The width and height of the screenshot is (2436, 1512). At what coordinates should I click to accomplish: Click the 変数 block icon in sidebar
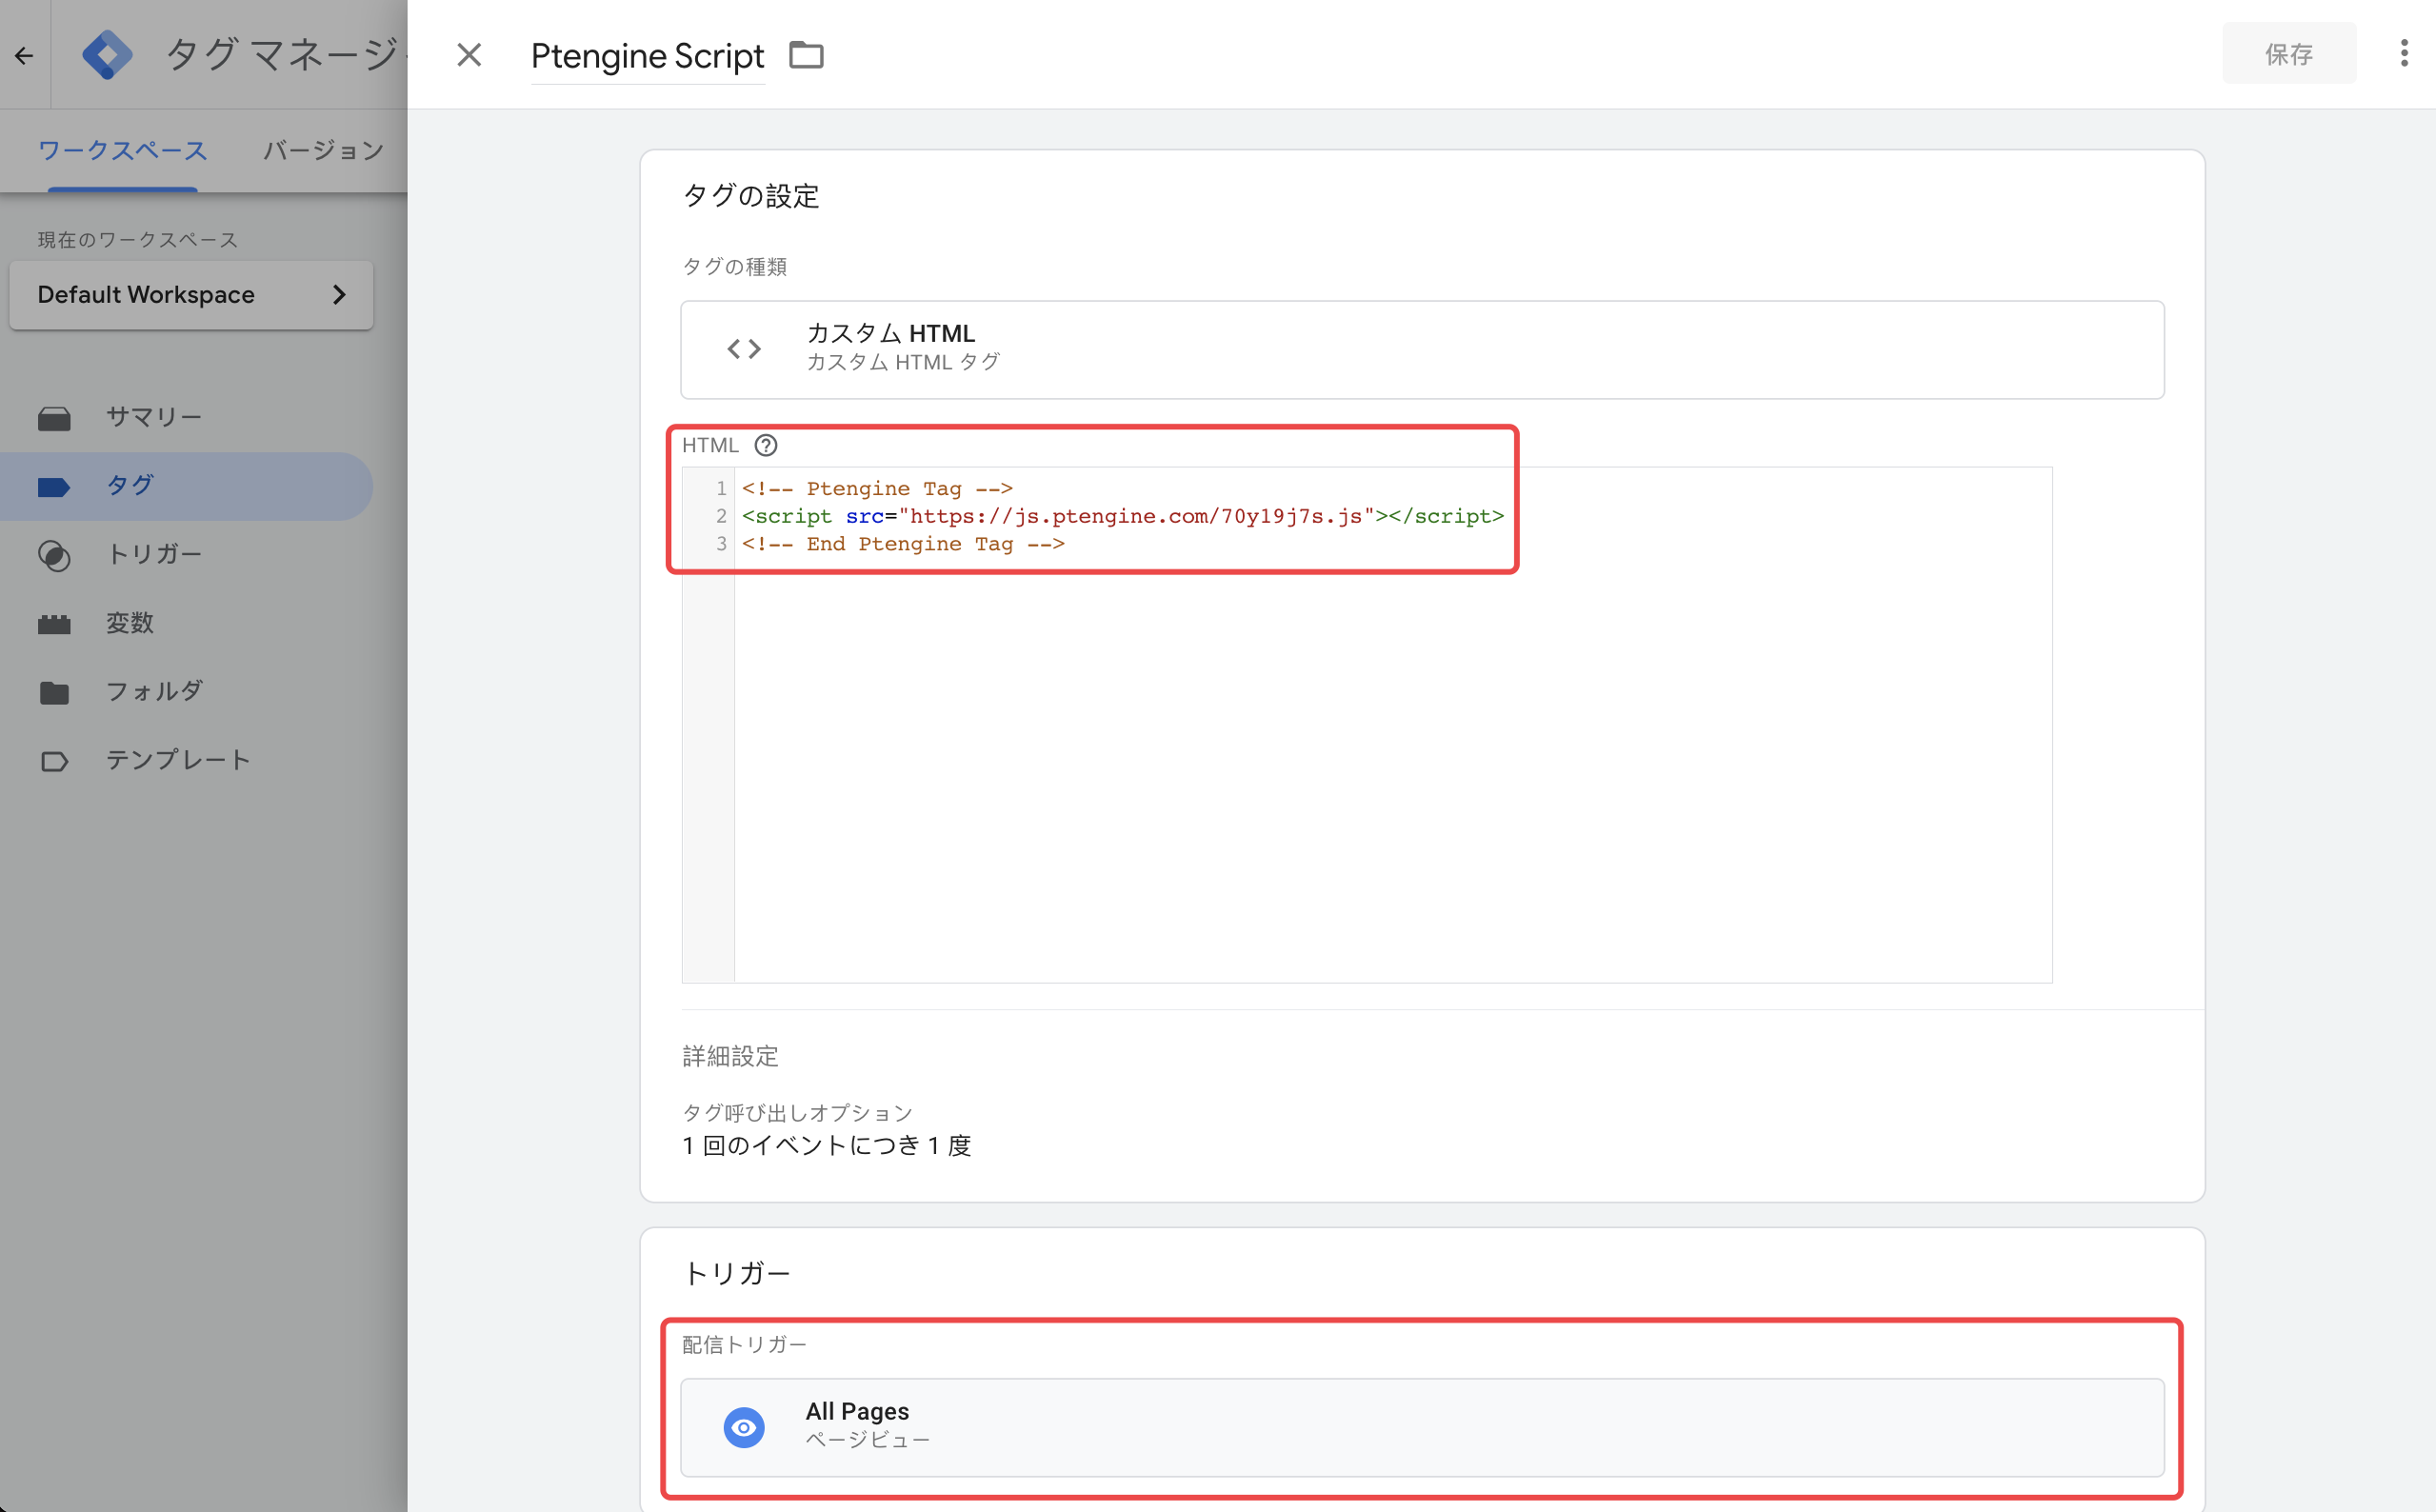tap(54, 625)
